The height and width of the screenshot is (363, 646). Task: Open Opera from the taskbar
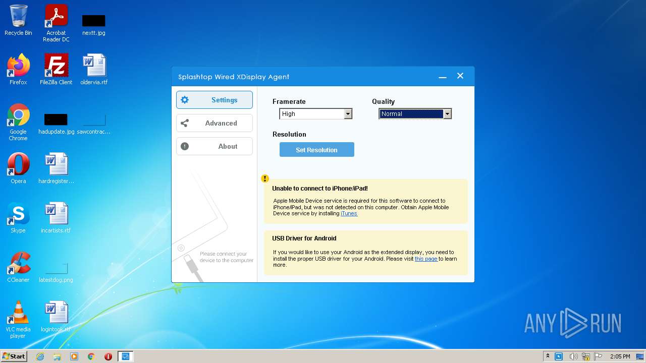[108, 356]
